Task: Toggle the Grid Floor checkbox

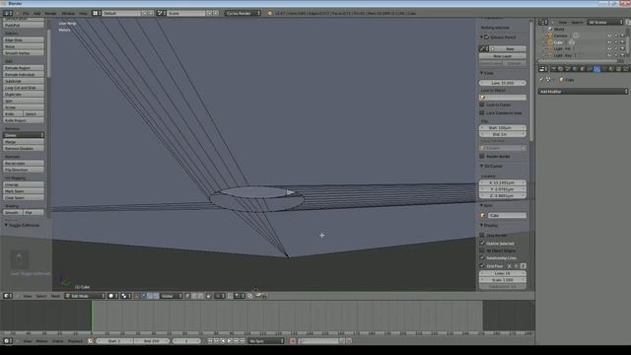Action: [x=482, y=265]
